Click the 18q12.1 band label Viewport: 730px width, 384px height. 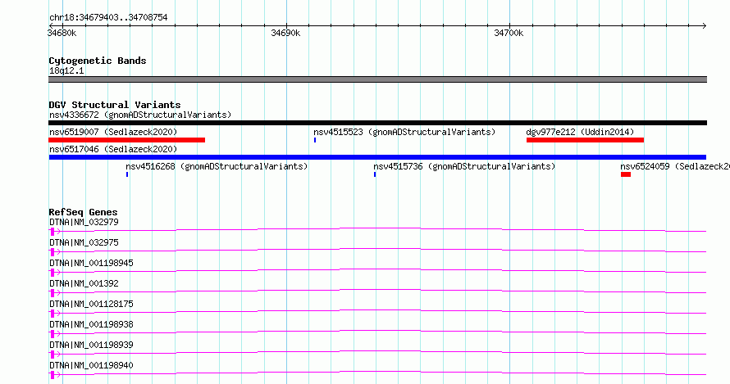click(66, 70)
